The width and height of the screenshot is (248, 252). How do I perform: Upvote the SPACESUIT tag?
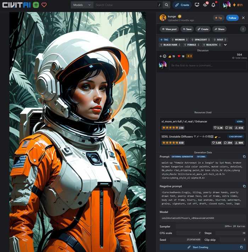pos(192,39)
